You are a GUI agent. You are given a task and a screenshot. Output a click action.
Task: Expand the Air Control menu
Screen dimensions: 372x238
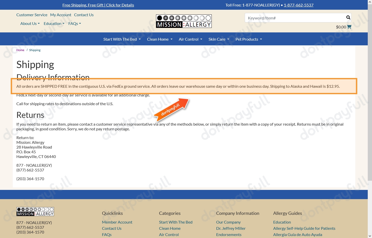[x=190, y=39]
